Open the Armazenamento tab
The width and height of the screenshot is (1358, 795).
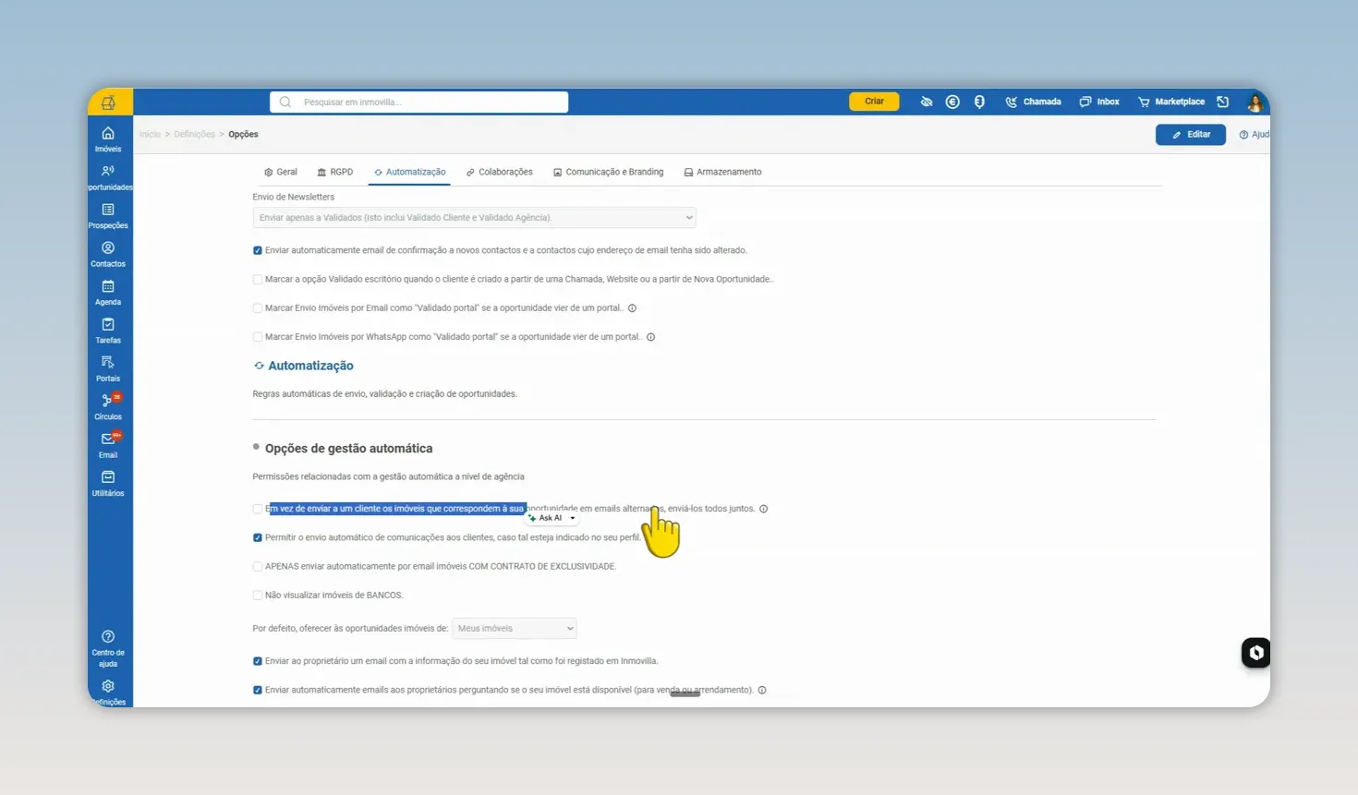click(722, 172)
